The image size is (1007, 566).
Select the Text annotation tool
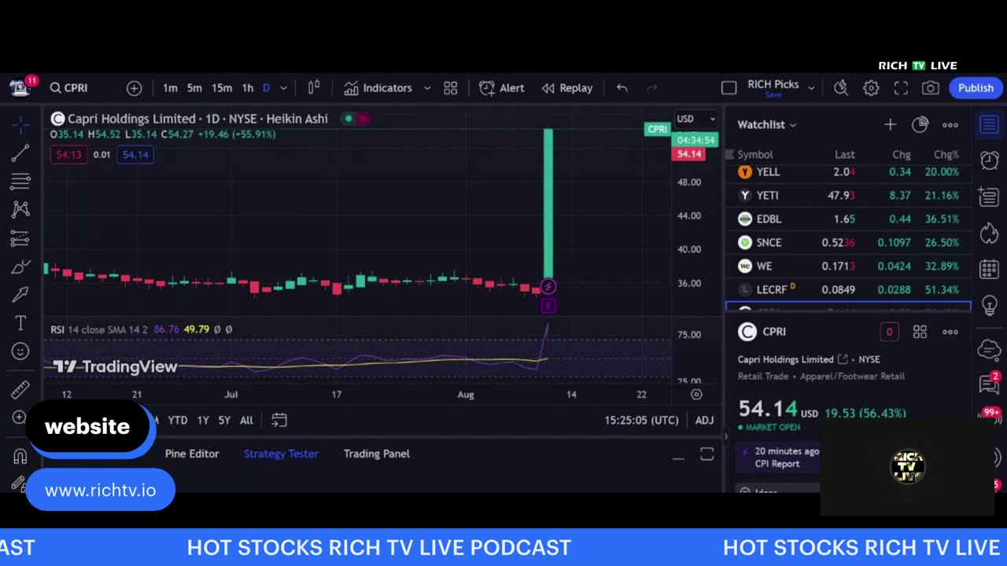[x=20, y=323]
